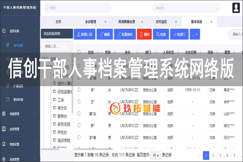
Task: Click the 档案管理 grid icon in sidebar
Action: pyautogui.click(x=4, y=114)
